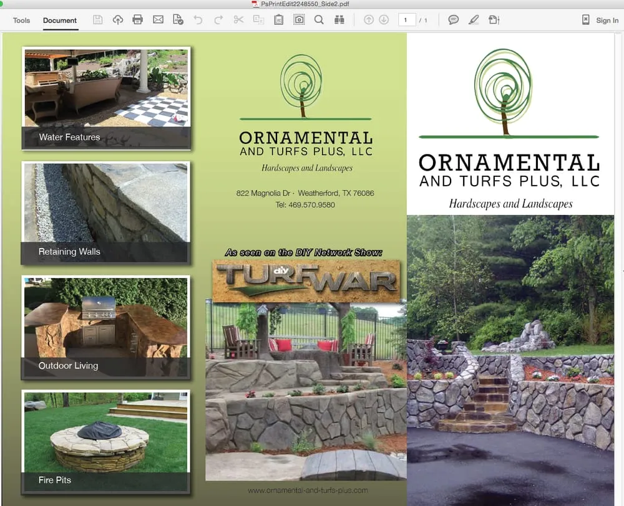Redo the last edit

tap(217, 19)
